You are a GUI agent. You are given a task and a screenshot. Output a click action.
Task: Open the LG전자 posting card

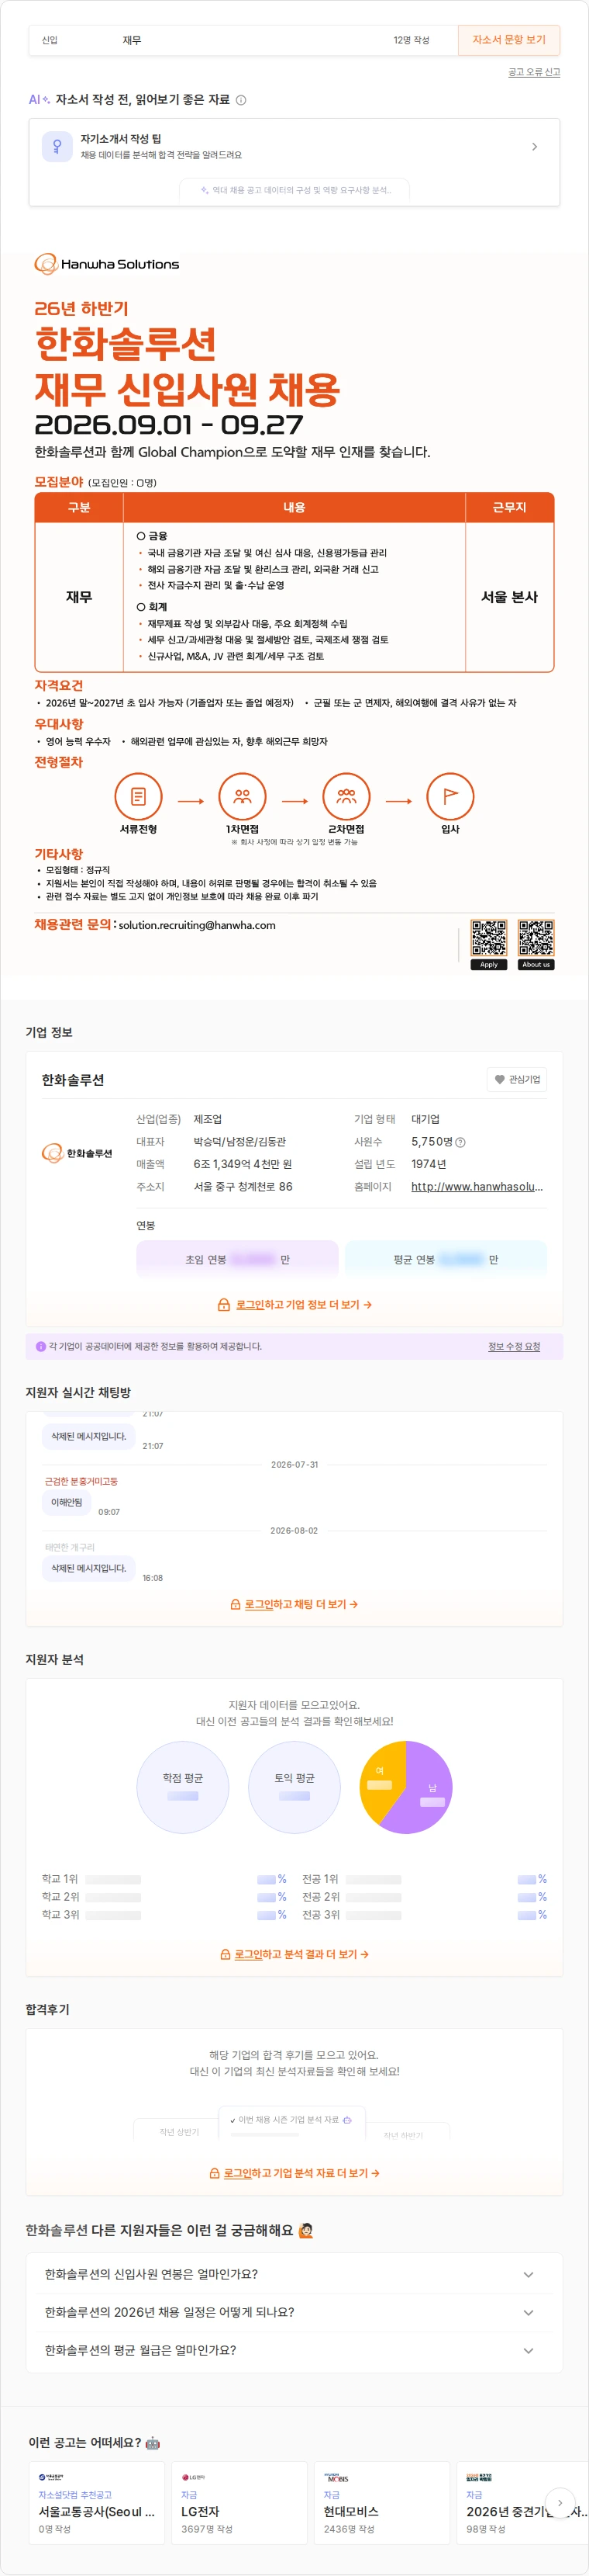pos(239,2502)
